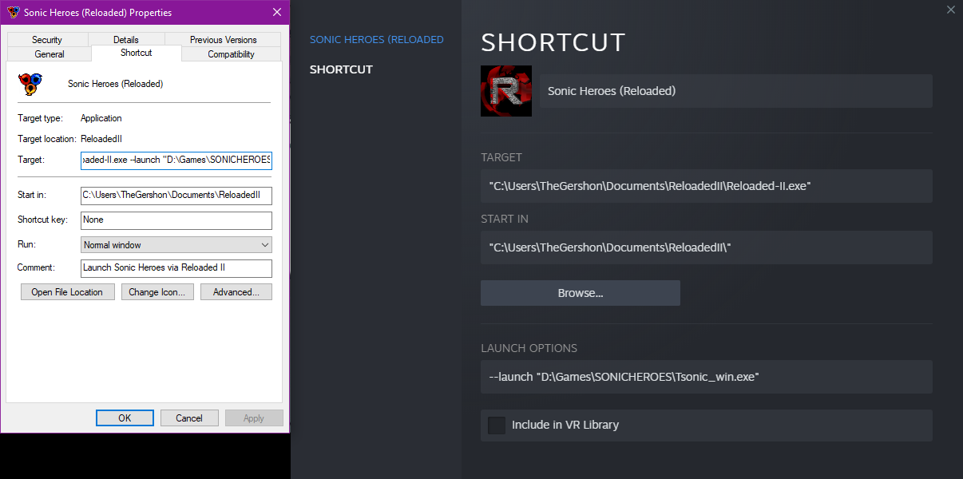Viewport: 963px width, 479px height.
Task: Select "SONIC HEROES (RELOADED" in Steam sidebar
Action: (376, 39)
